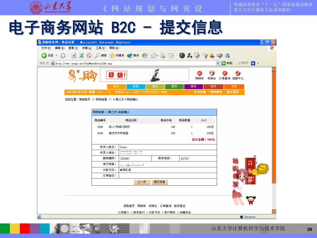Image resolution: width=317 pixels, height=238 pixels.
Task: Click the Print printer icon
Action: point(163,55)
